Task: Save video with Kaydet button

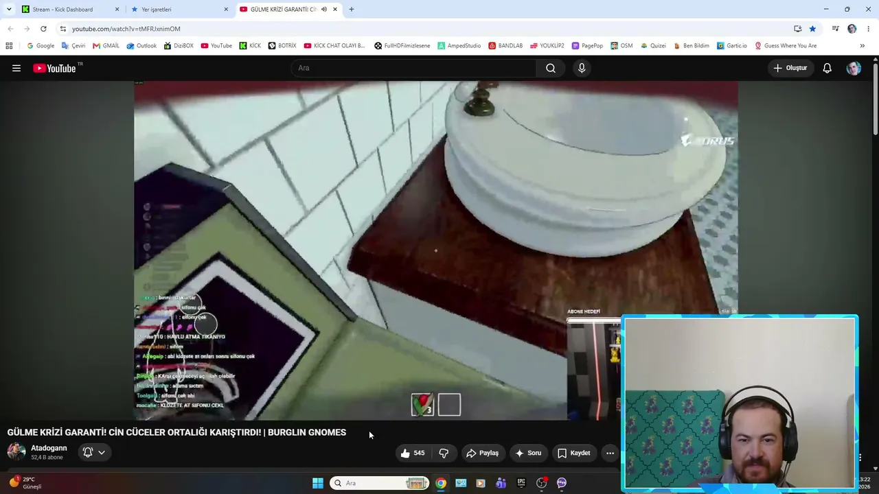Action: (x=574, y=453)
